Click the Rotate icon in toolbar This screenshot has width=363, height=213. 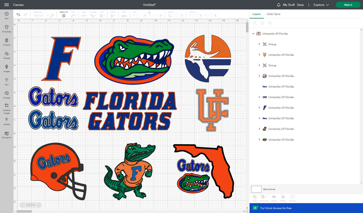pos(170,16)
